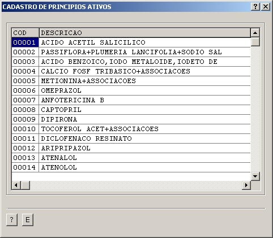Screen dimensions: 273x238
Task: Select code cell 00004
Action: [x=25, y=71]
